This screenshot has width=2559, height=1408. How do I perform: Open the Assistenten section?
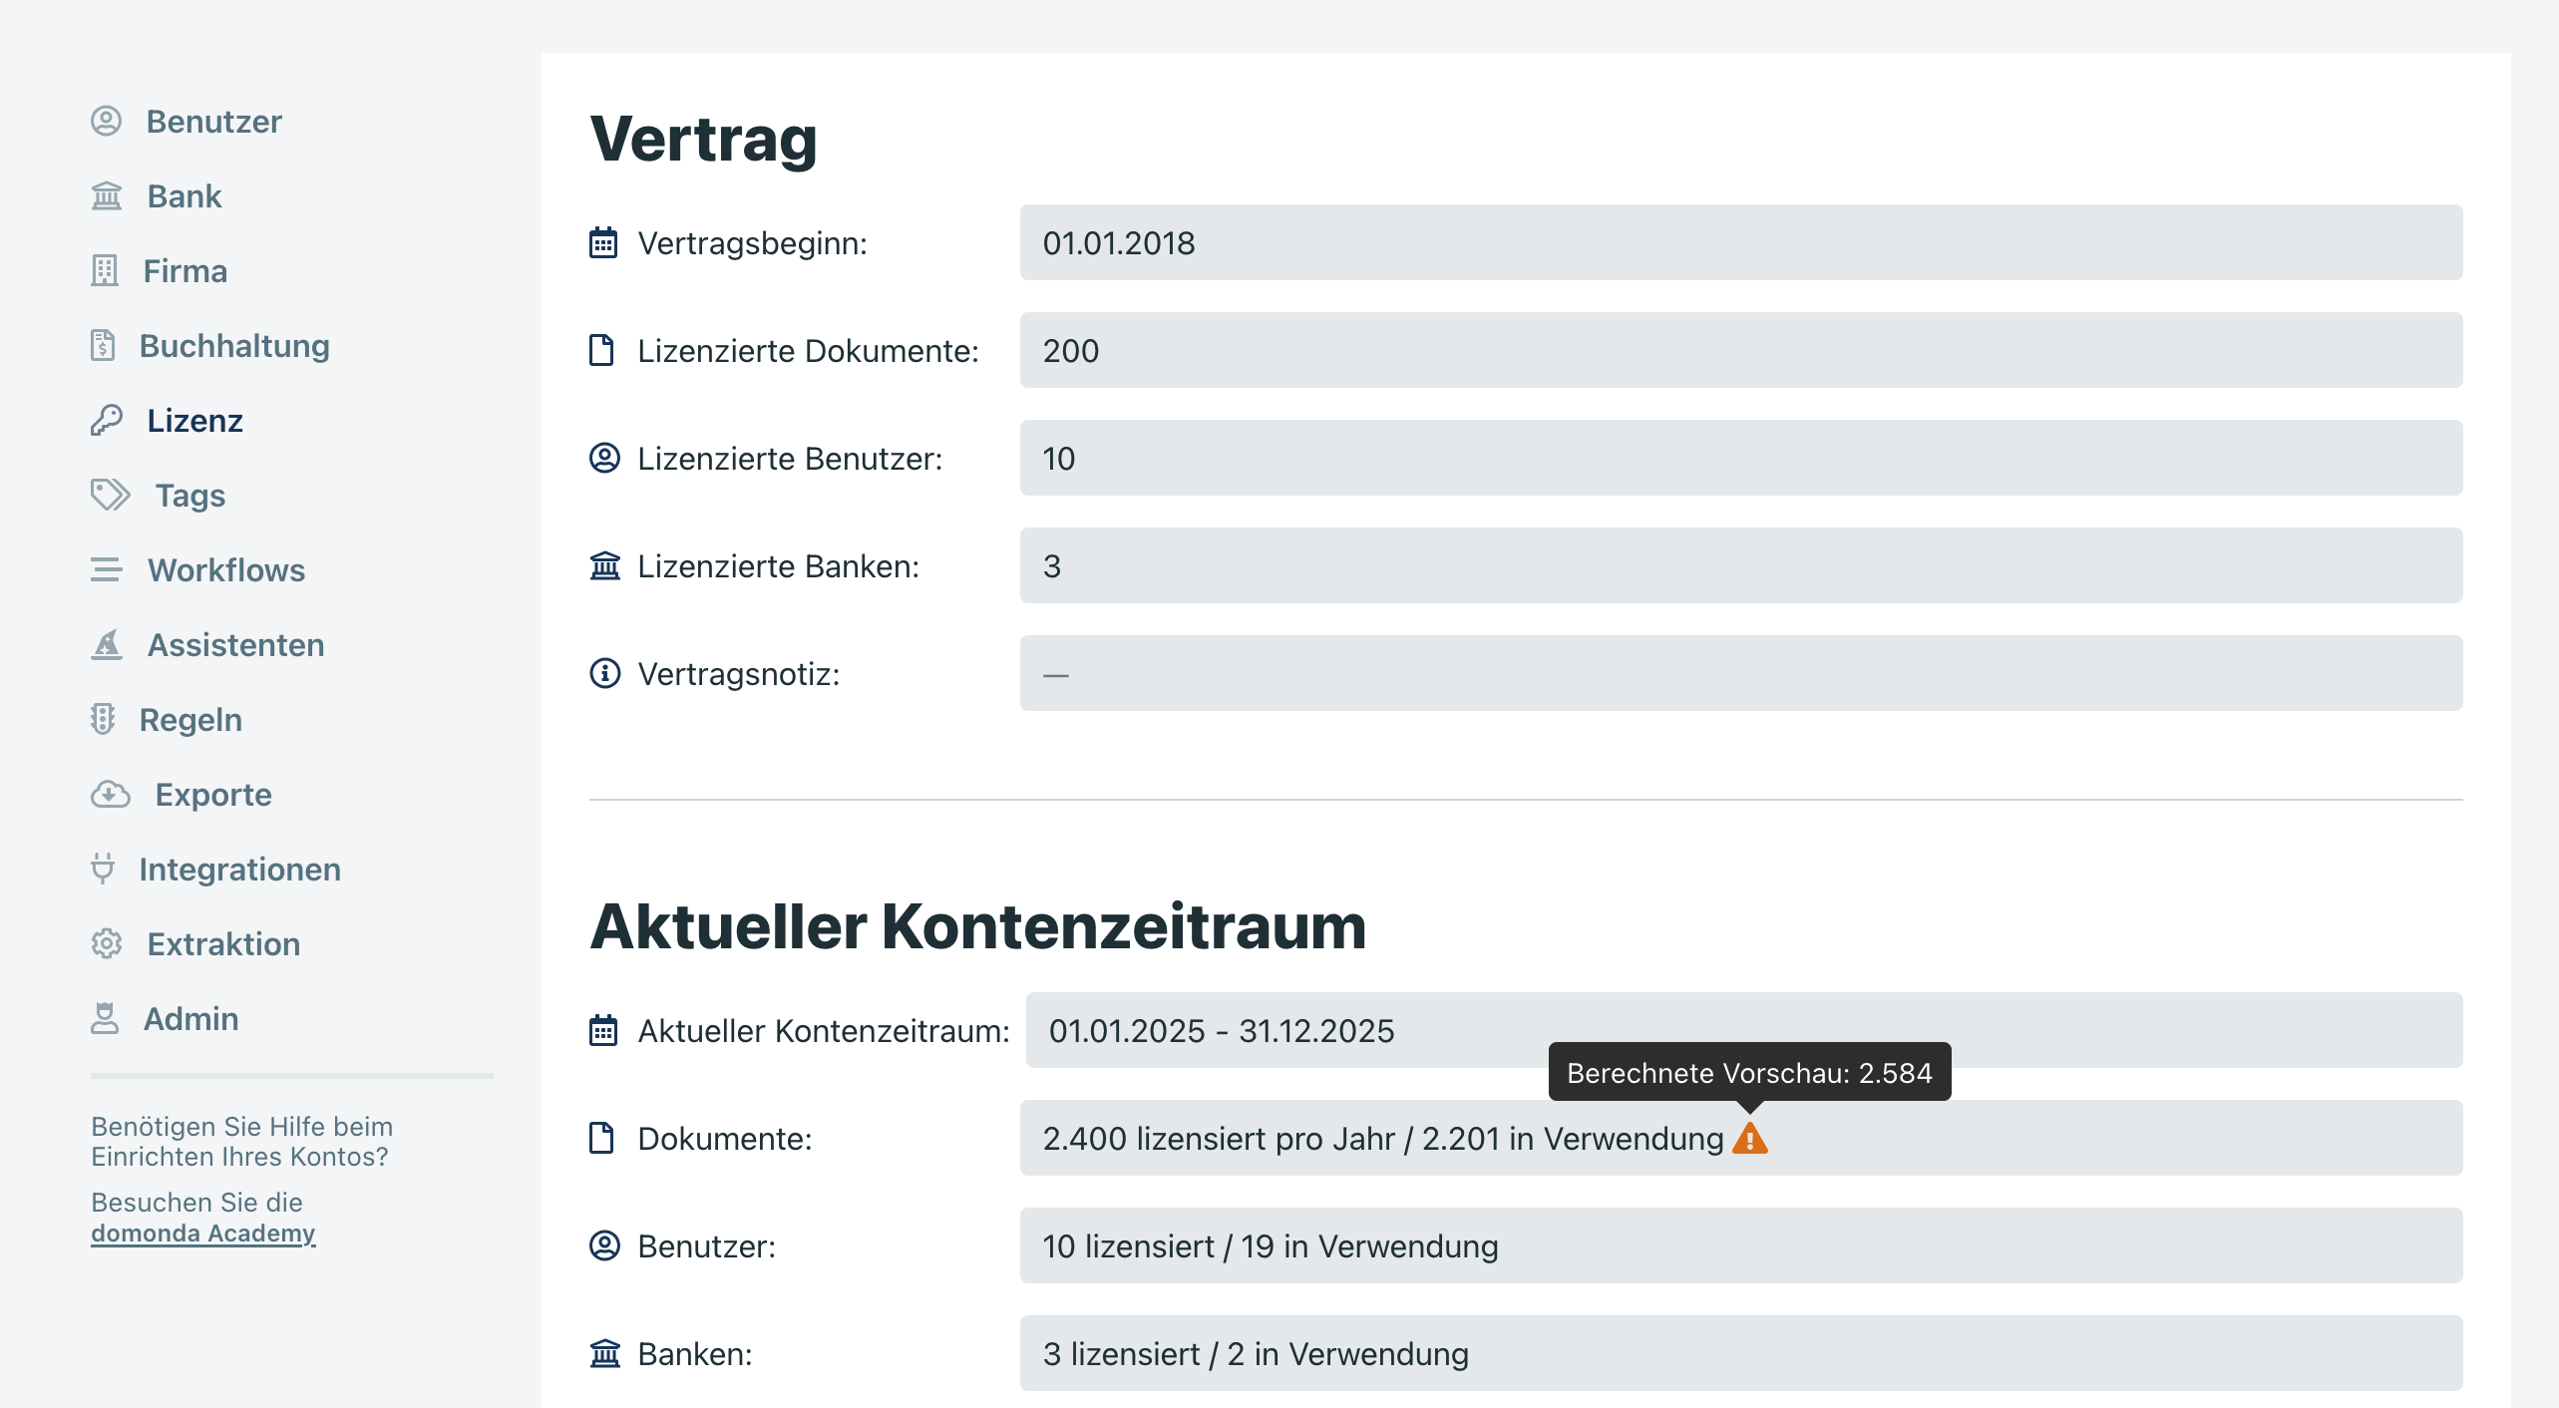[x=235, y=644]
